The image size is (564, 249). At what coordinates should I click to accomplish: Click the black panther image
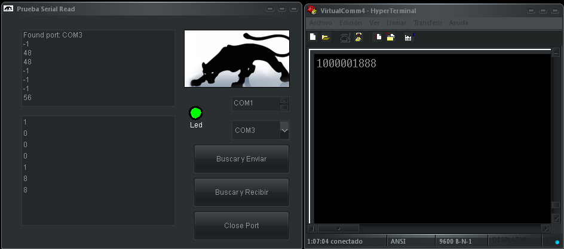tap(237, 58)
